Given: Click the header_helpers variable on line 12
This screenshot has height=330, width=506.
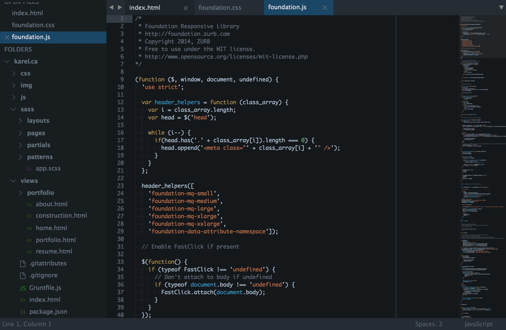Looking at the screenshot, I should [x=178, y=102].
